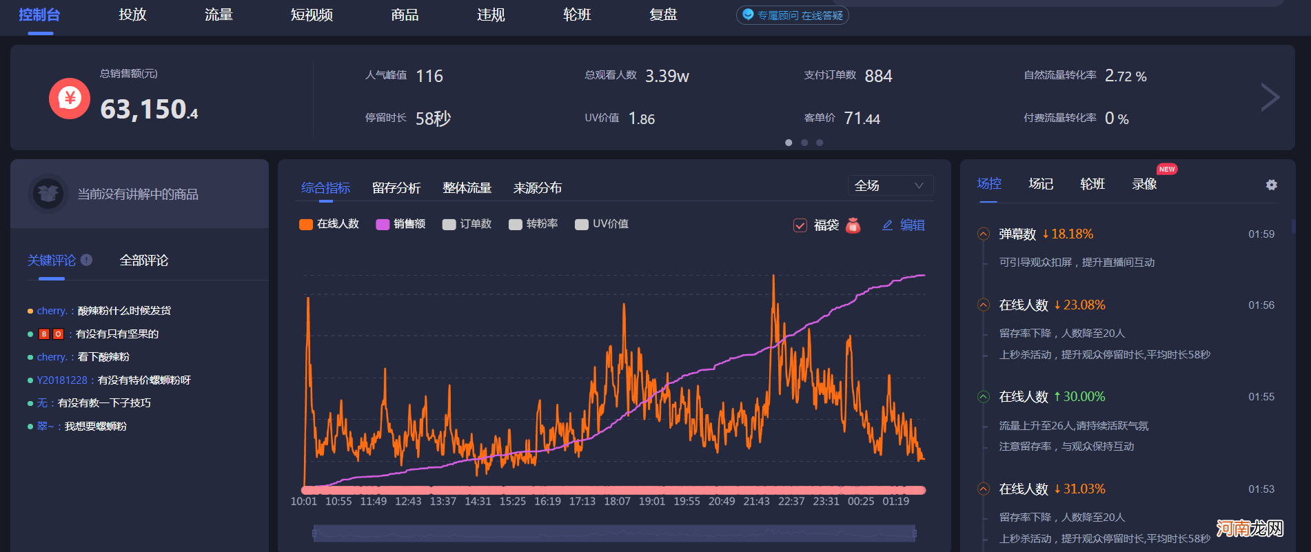Click comment 我想要螺蛳粉

96,427
